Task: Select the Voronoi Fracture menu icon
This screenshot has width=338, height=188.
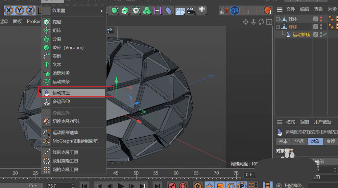Action: pyautogui.click(x=47, y=47)
